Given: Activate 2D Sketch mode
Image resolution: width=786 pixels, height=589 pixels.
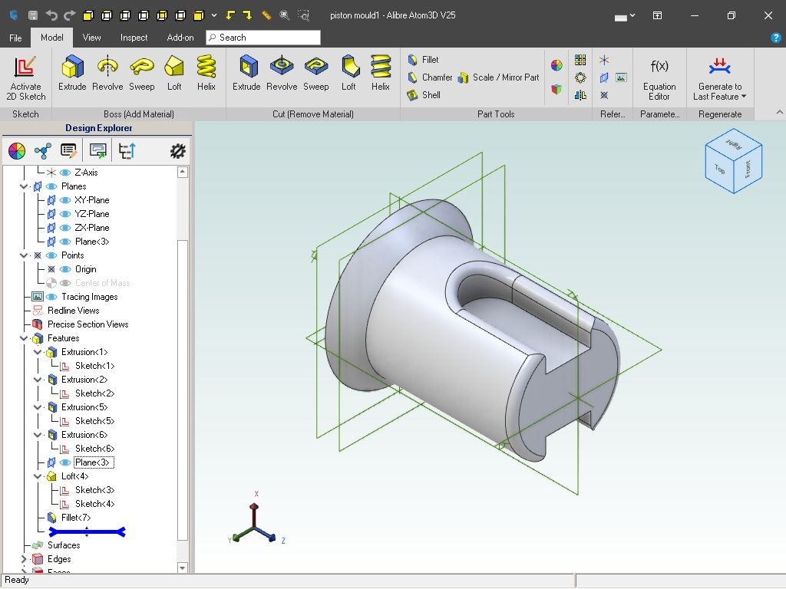Looking at the screenshot, I should pos(25,78).
